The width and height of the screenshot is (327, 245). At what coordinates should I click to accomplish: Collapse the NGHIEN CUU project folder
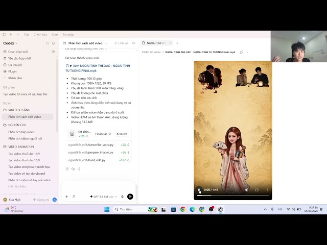[17, 125]
